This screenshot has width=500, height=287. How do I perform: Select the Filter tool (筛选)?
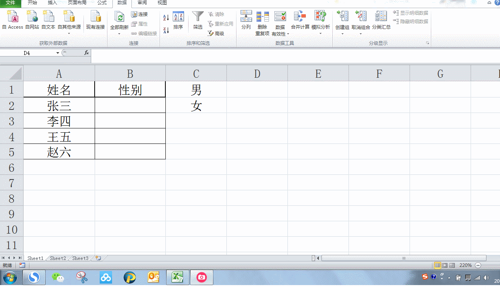[x=197, y=21]
